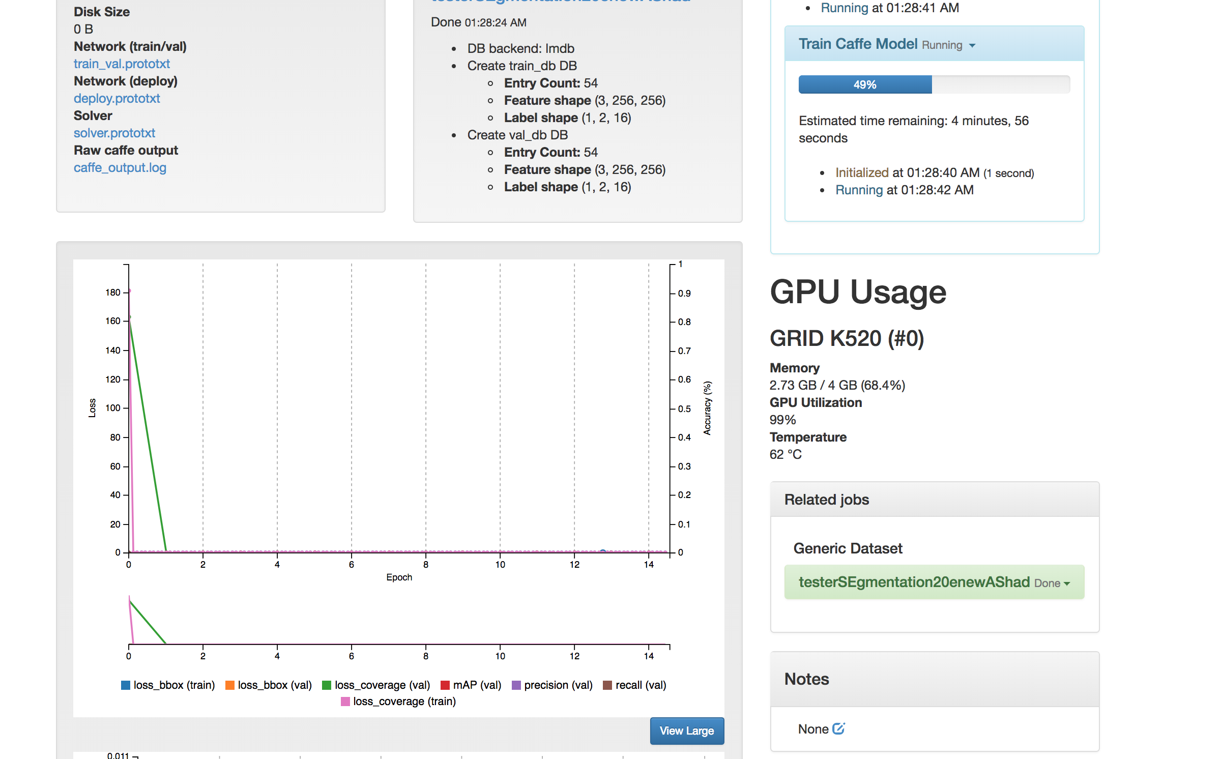View the caffe_output.log raw output
1222x759 pixels.
click(x=120, y=167)
